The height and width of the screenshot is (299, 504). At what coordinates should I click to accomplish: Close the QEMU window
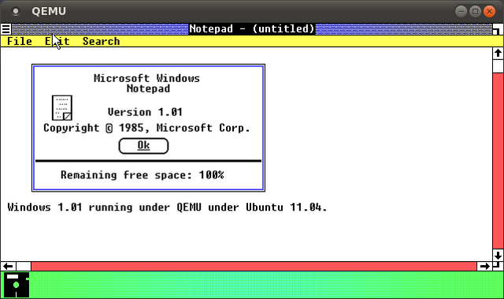tap(489, 12)
